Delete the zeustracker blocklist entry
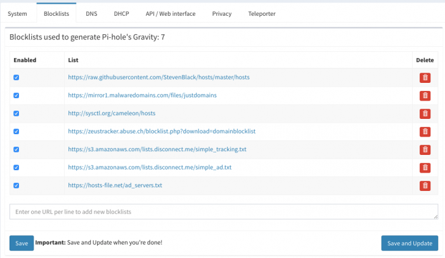445x258 pixels. [425, 132]
